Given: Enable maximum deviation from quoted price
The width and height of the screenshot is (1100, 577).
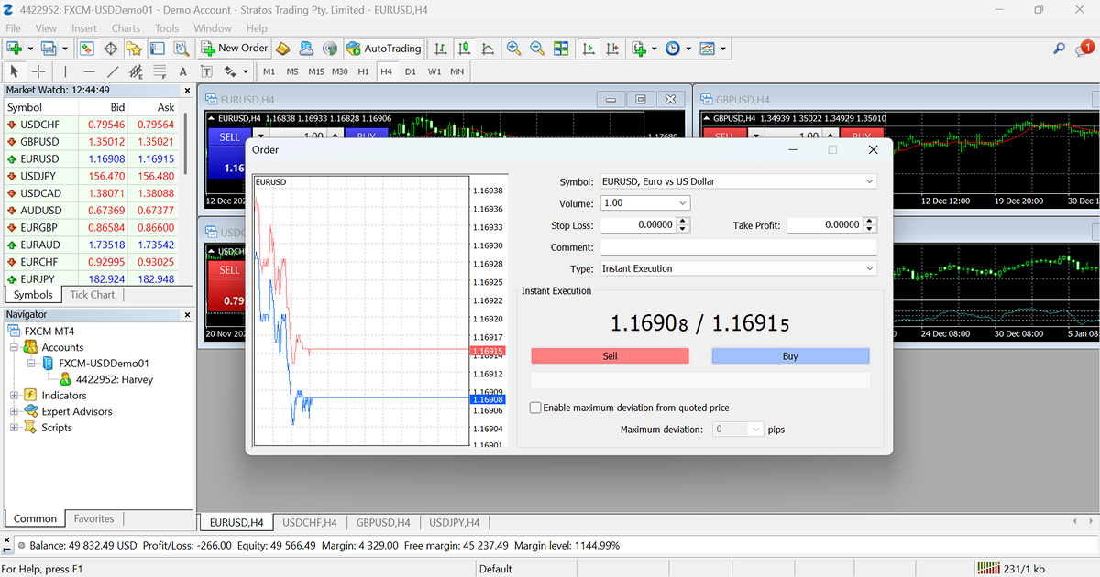Looking at the screenshot, I should coord(535,408).
